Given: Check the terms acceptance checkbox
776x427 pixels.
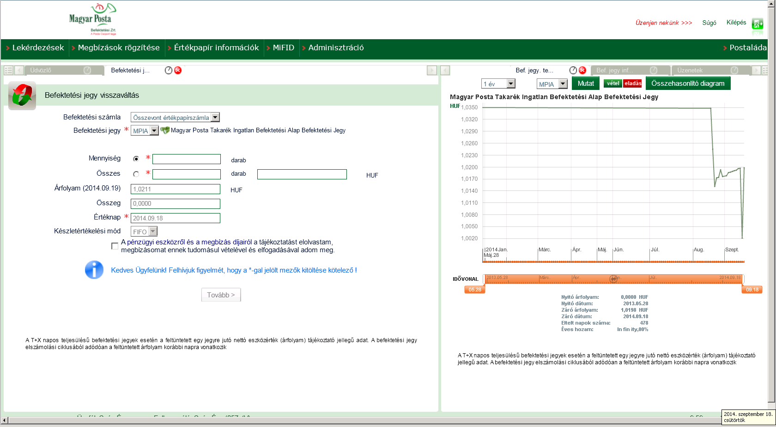Looking at the screenshot, I should pyautogui.click(x=115, y=246).
